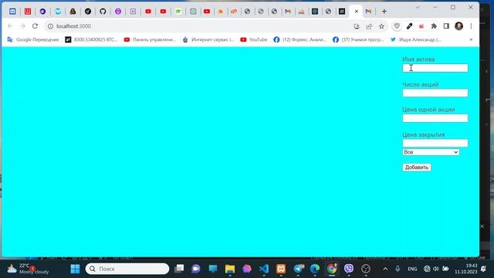494x278 pixels.
Task: Open a new browser tab
Action: [x=384, y=12]
